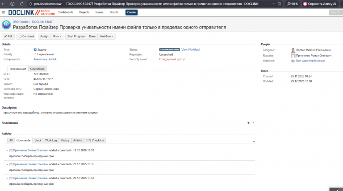Switch to the Информация tab

[18, 69]
